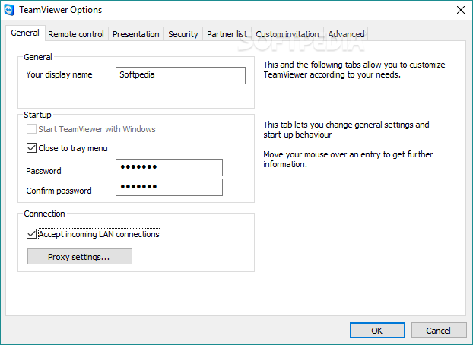Screen dimensions: 473x345
Task: Close the TeamViewer Options dialog
Action: [460, 10]
